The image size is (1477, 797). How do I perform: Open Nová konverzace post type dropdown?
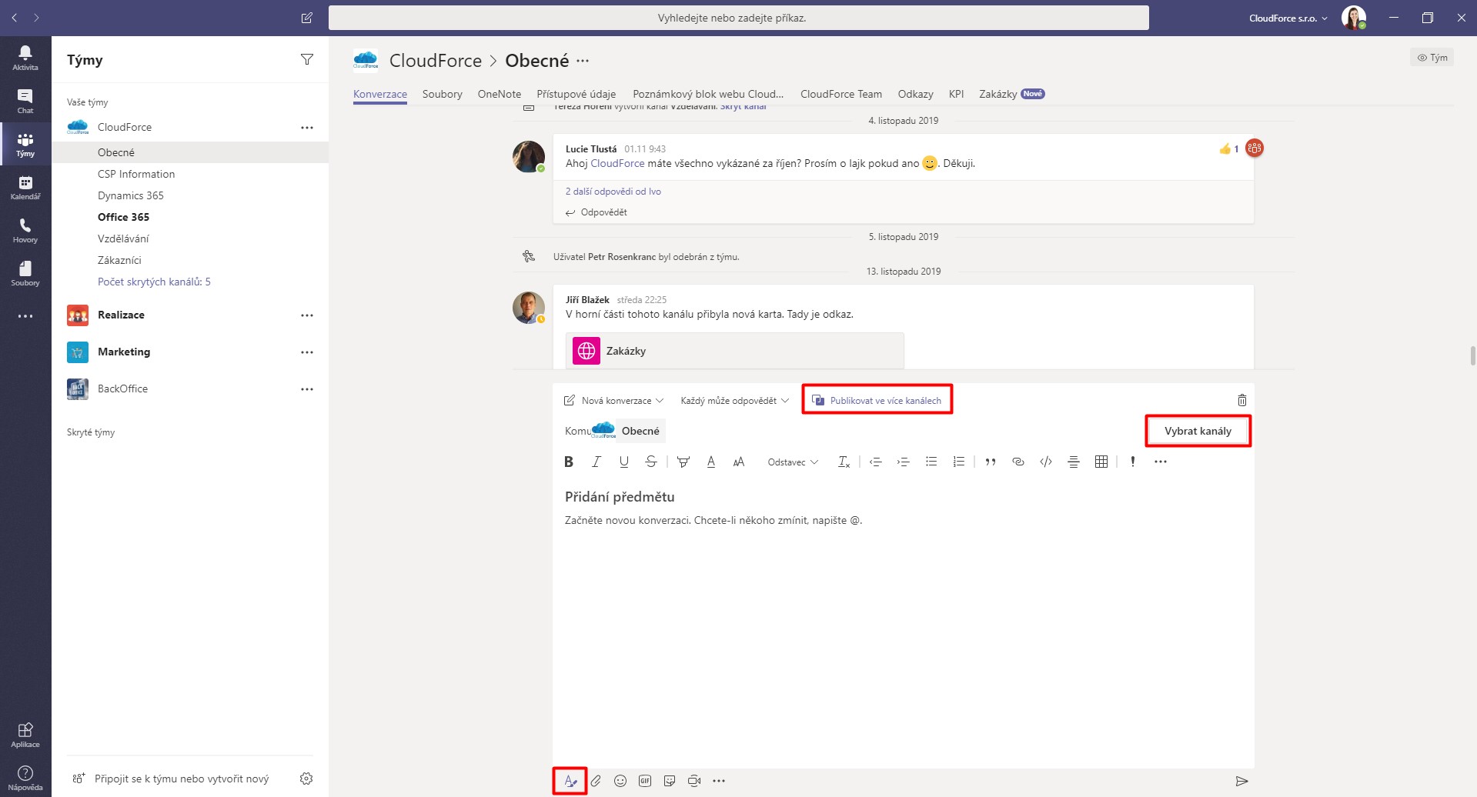pos(613,401)
